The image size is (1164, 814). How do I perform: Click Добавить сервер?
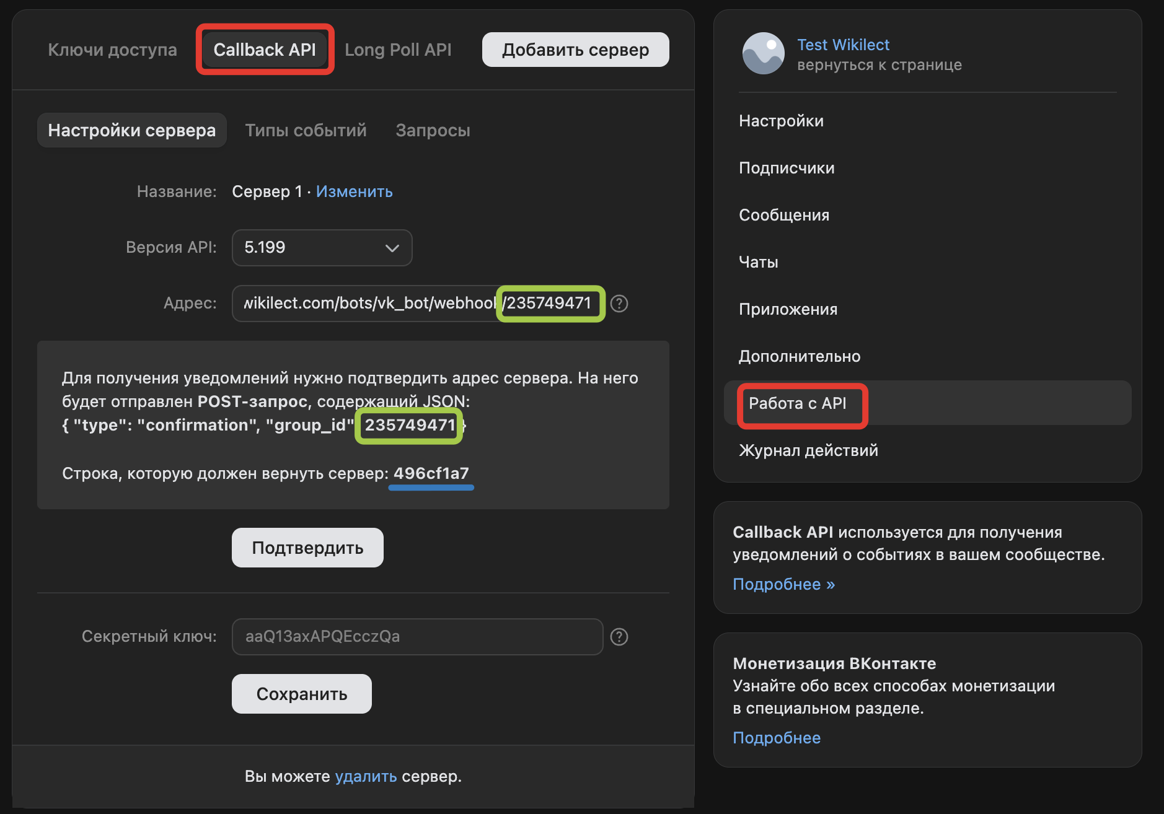[x=575, y=49]
